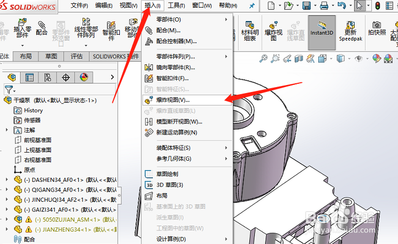Select DimXpertManager crosshair tab icon

(66, 77)
